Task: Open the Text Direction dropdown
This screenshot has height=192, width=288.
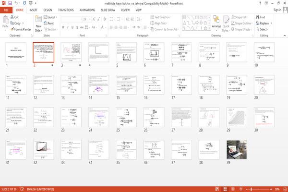Action: pyautogui.click(x=161, y=17)
